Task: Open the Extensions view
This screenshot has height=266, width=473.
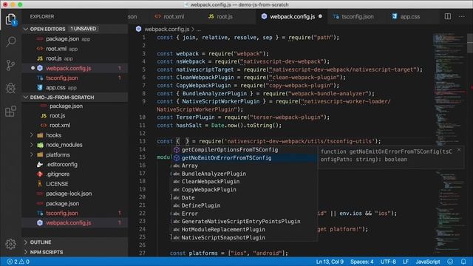Action: [x=11, y=112]
